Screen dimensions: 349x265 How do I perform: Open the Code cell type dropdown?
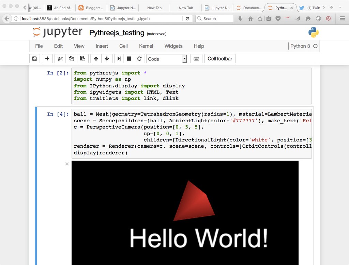(166, 58)
